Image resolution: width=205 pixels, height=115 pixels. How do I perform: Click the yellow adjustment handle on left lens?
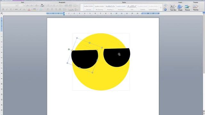[x=72, y=50]
